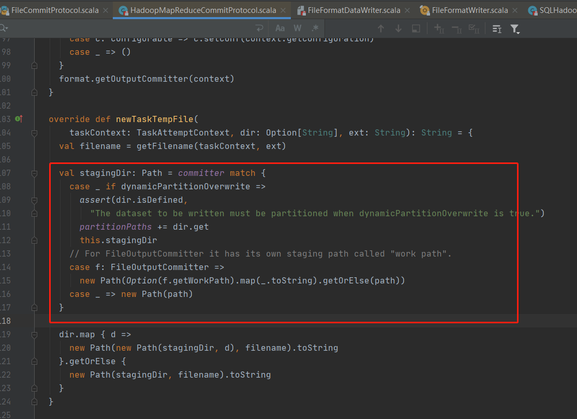This screenshot has width=577, height=419.
Task: Click the filter search results icon
Action: click(515, 29)
